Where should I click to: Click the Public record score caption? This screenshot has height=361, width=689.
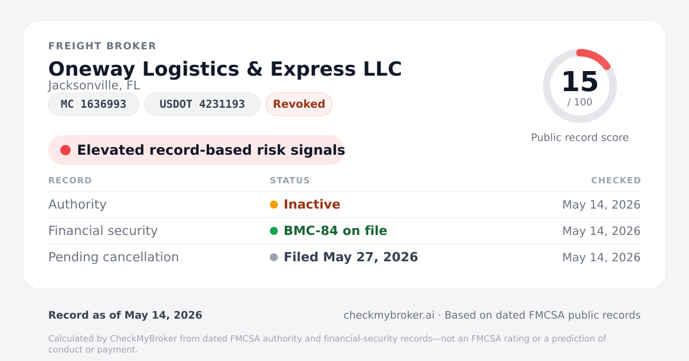pyautogui.click(x=580, y=138)
